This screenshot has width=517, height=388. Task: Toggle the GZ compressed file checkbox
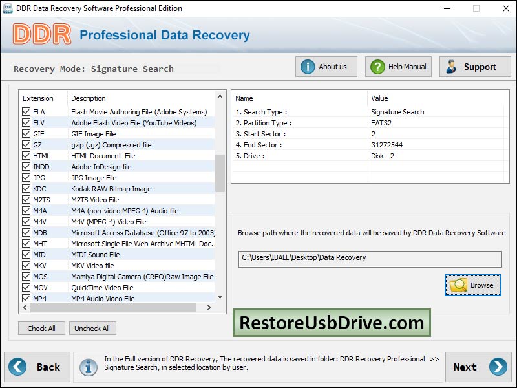coord(26,144)
